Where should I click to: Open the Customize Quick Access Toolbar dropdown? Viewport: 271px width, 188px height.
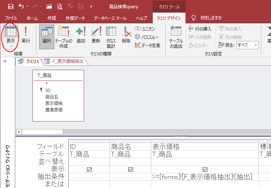click(91, 6)
